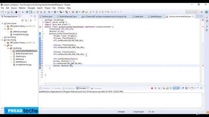Switch to ButtonExample1.java editor tab
The height and width of the screenshot is (117, 209).
(67, 17)
